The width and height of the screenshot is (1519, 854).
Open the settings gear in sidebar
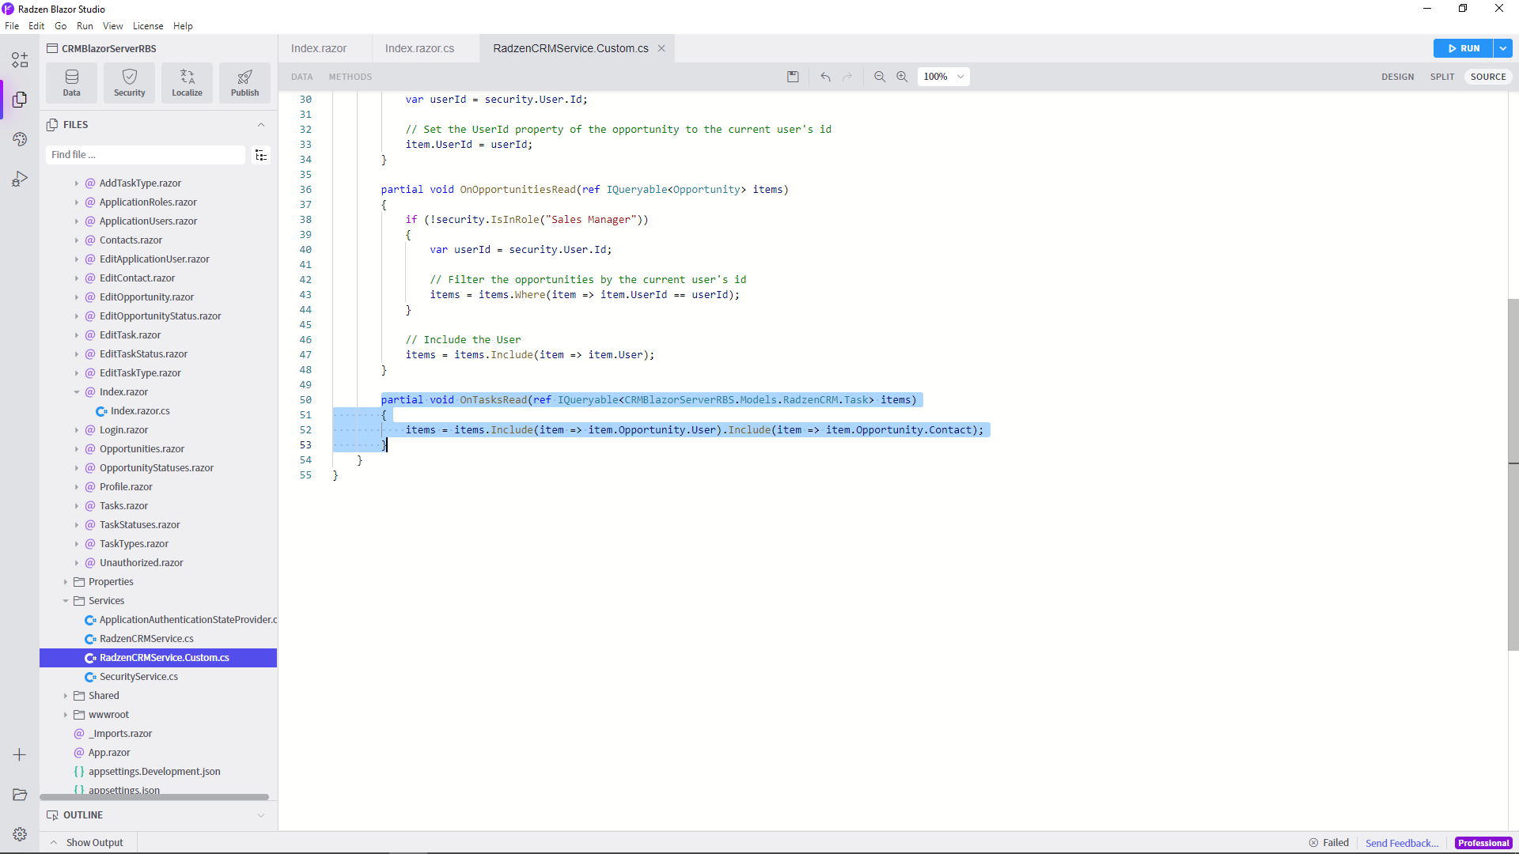20,833
